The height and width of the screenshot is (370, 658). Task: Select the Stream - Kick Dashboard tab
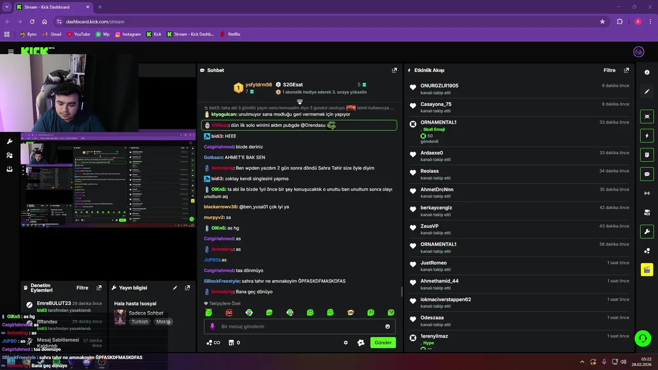52,7
